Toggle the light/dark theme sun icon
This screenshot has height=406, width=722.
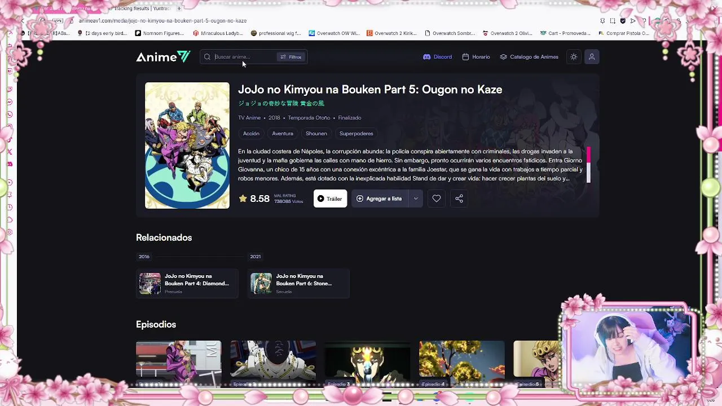pos(574,57)
